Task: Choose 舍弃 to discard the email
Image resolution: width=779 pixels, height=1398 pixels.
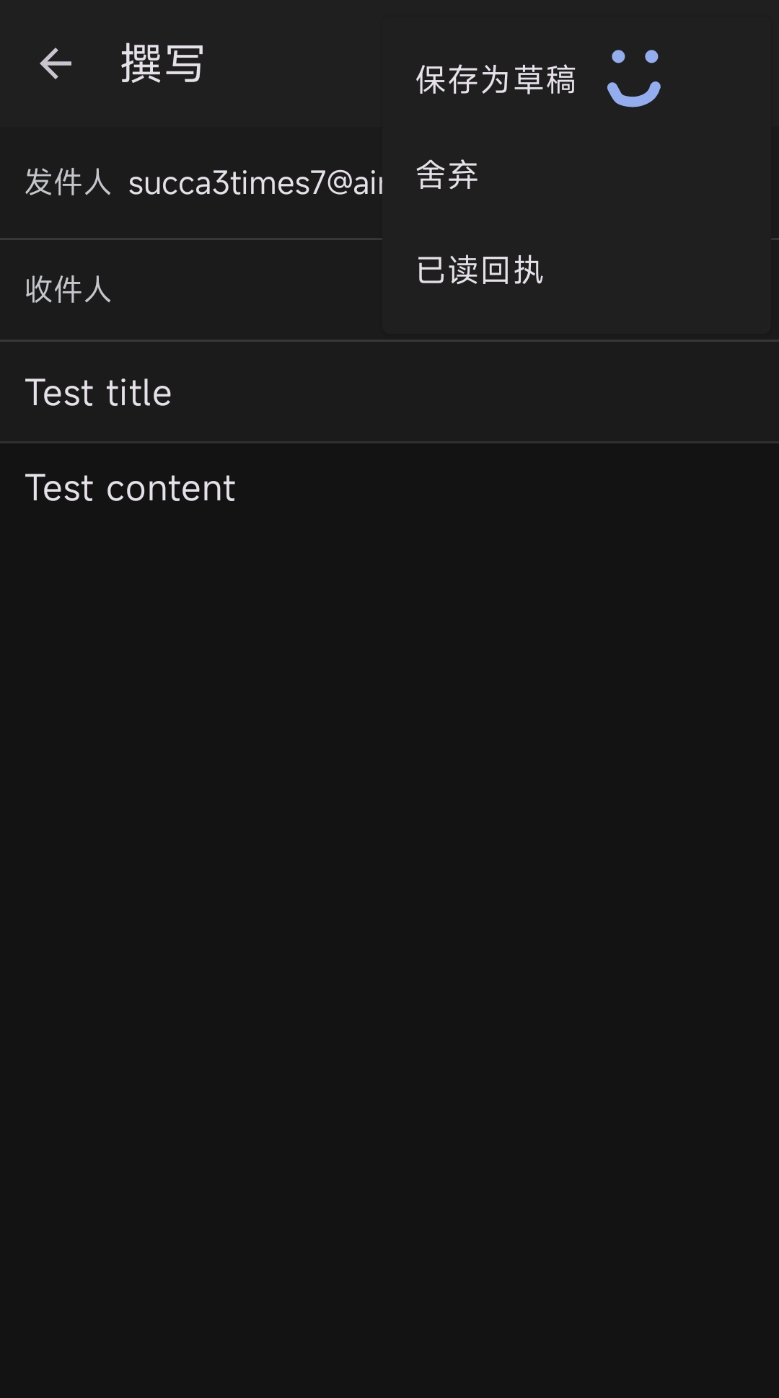Action: [x=447, y=175]
